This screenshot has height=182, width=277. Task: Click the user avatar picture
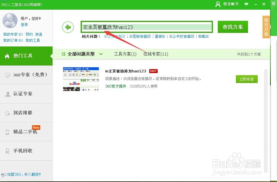pyautogui.click(x=10, y=21)
